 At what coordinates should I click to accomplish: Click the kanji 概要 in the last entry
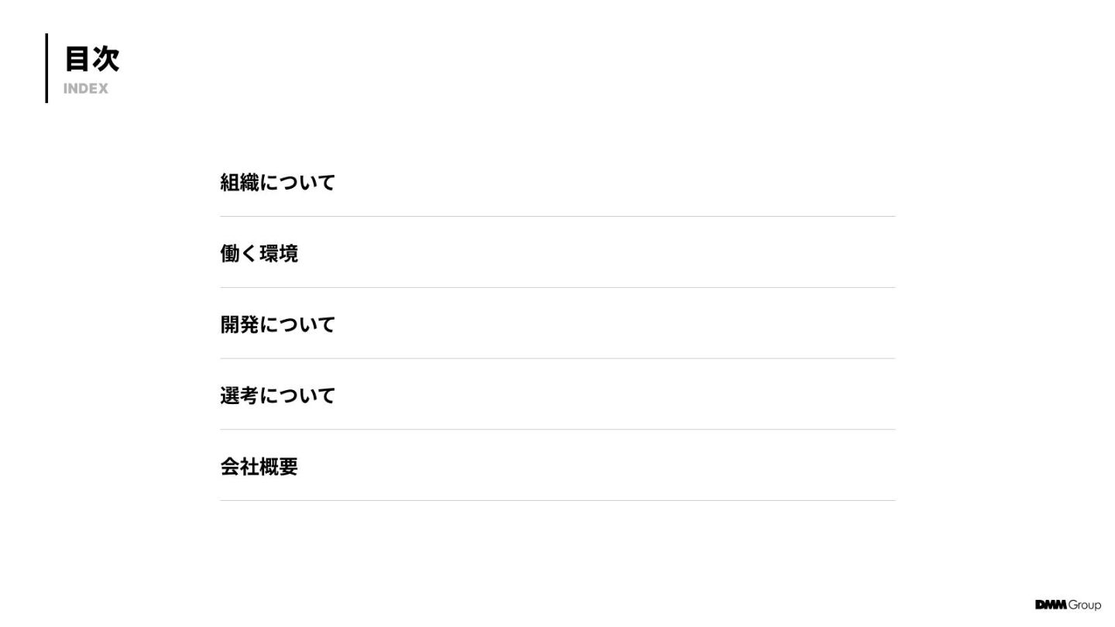click(x=278, y=467)
